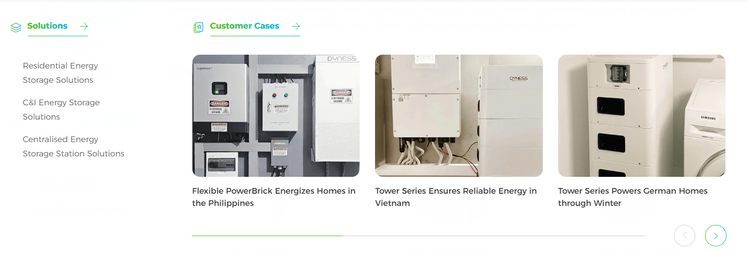Screen dimensions: 748x254
Task: Click the arrow beside Customer Cases
Action: pos(296,26)
